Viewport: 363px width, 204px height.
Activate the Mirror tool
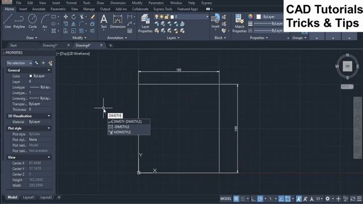(x=73, y=24)
